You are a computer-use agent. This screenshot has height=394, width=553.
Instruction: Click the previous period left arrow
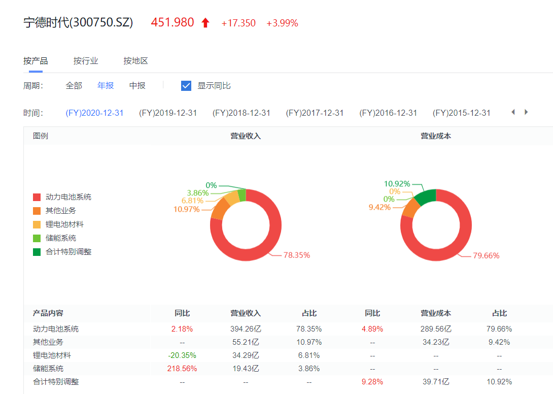click(x=513, y=112)
